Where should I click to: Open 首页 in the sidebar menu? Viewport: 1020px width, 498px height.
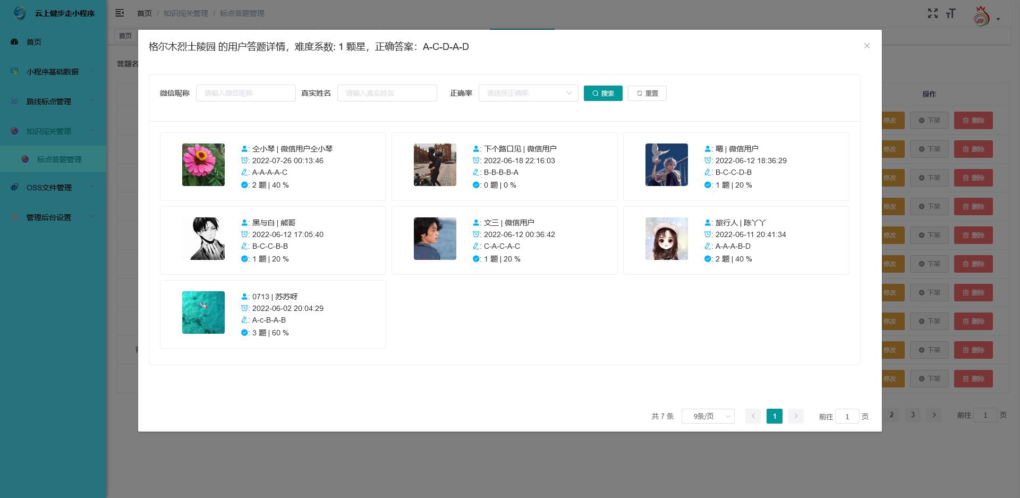[34, 42]
